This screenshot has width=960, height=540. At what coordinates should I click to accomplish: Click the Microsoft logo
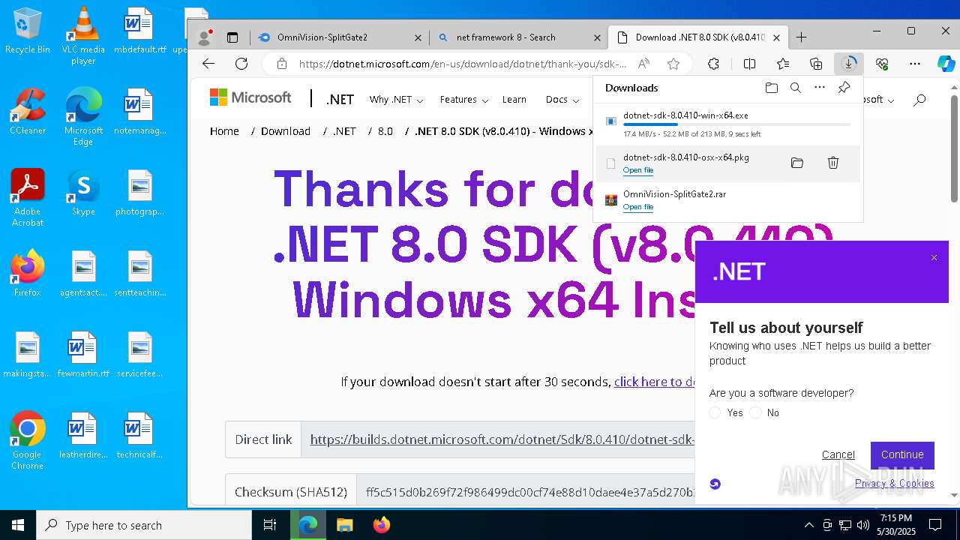(x=250, y=97)
